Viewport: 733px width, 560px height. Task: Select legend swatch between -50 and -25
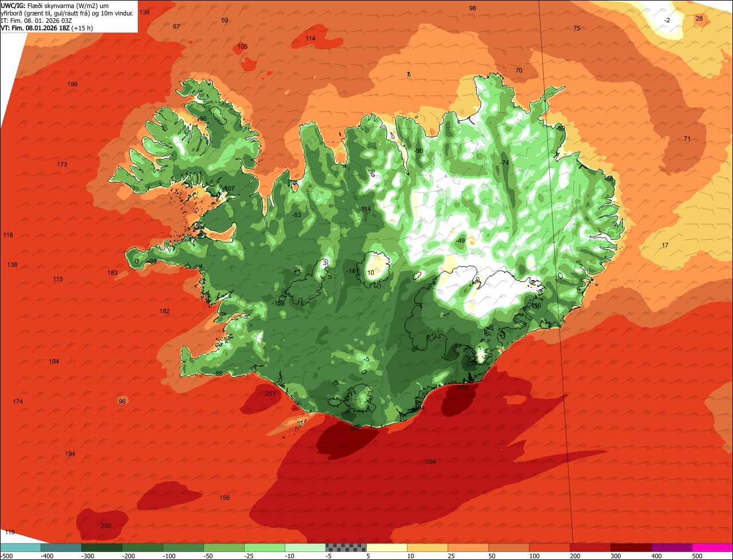point(224,547)
